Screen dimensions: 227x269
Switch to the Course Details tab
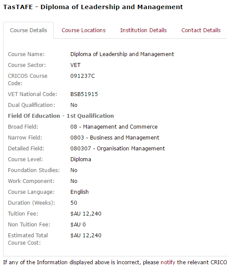[29, 30]
